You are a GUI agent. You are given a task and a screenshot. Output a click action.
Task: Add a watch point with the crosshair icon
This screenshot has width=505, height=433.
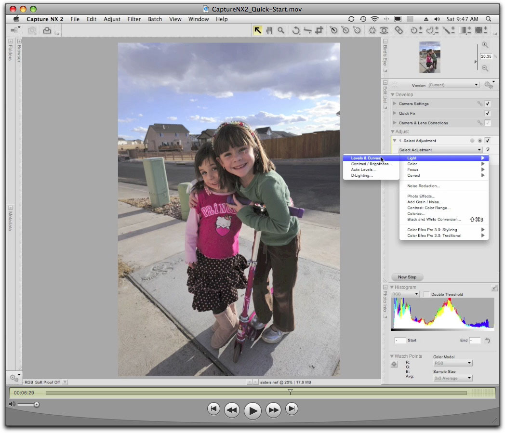[394, 365]
